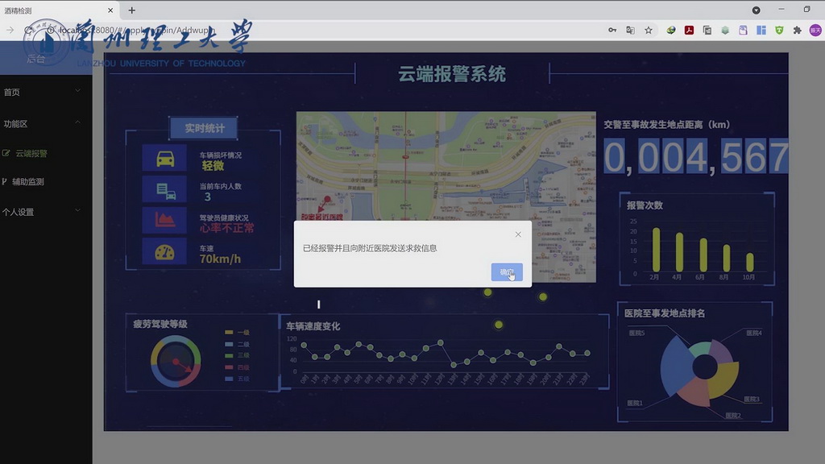The width and height of the screenshot is (825, 464).
Task: Click the 实时统计 header button
Action: click(202, 129)
